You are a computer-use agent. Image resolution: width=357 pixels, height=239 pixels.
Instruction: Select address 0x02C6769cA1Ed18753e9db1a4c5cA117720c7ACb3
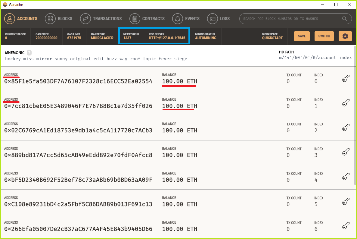pyautogui.click(x=78, y=131)
